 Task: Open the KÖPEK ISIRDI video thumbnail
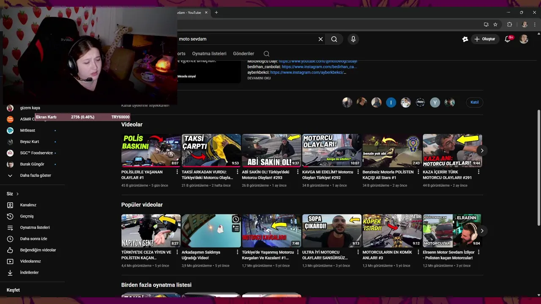pos(392,231)
